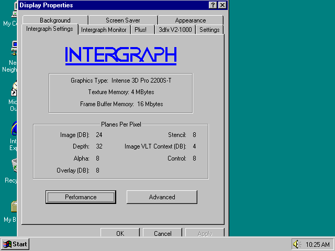
Task: Click the Performance button
Action: [81, 197]
